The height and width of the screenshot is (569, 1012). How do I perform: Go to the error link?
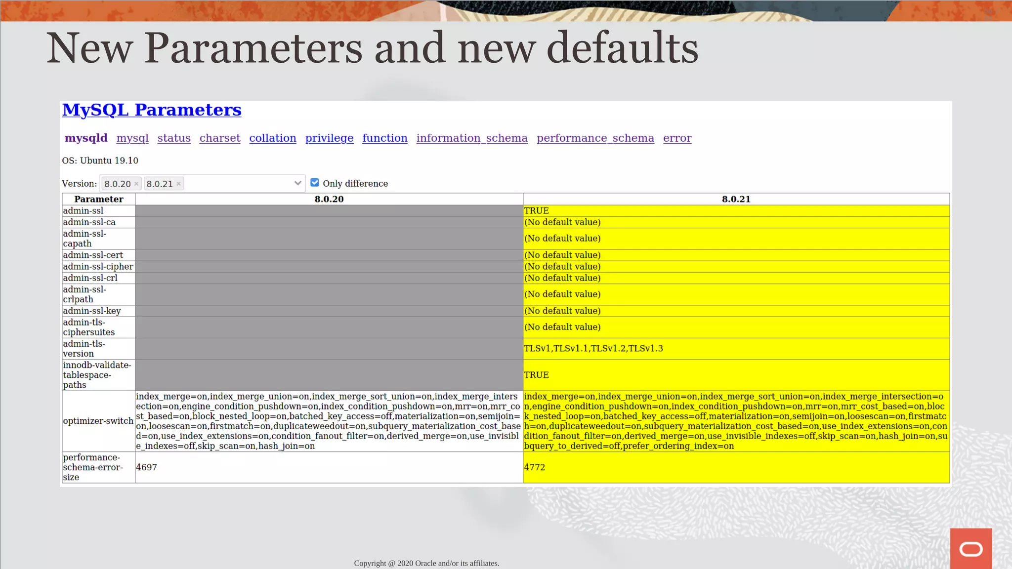(x=677, y=138)
